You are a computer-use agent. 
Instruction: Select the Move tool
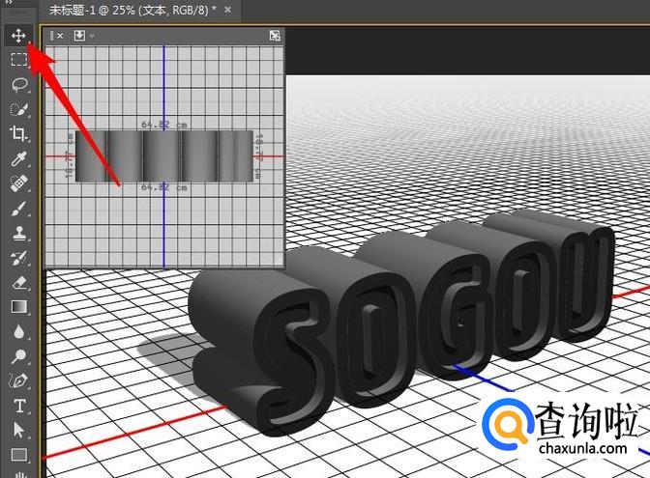(x=18, y=36)
